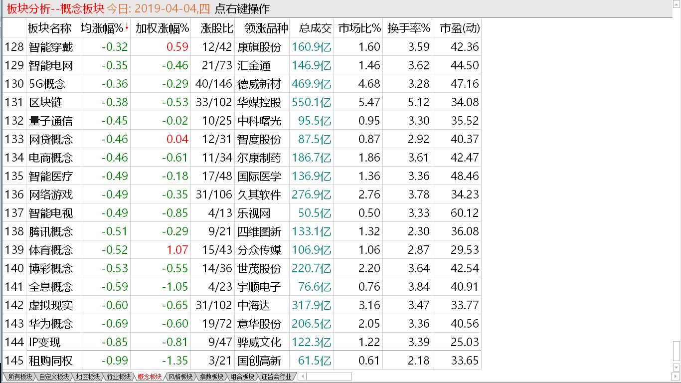Click horizontal scrollbar left arrow near tabs
The width and height of the screenshot is (681, 383).
pyautogui.click(x=302, y=377)
